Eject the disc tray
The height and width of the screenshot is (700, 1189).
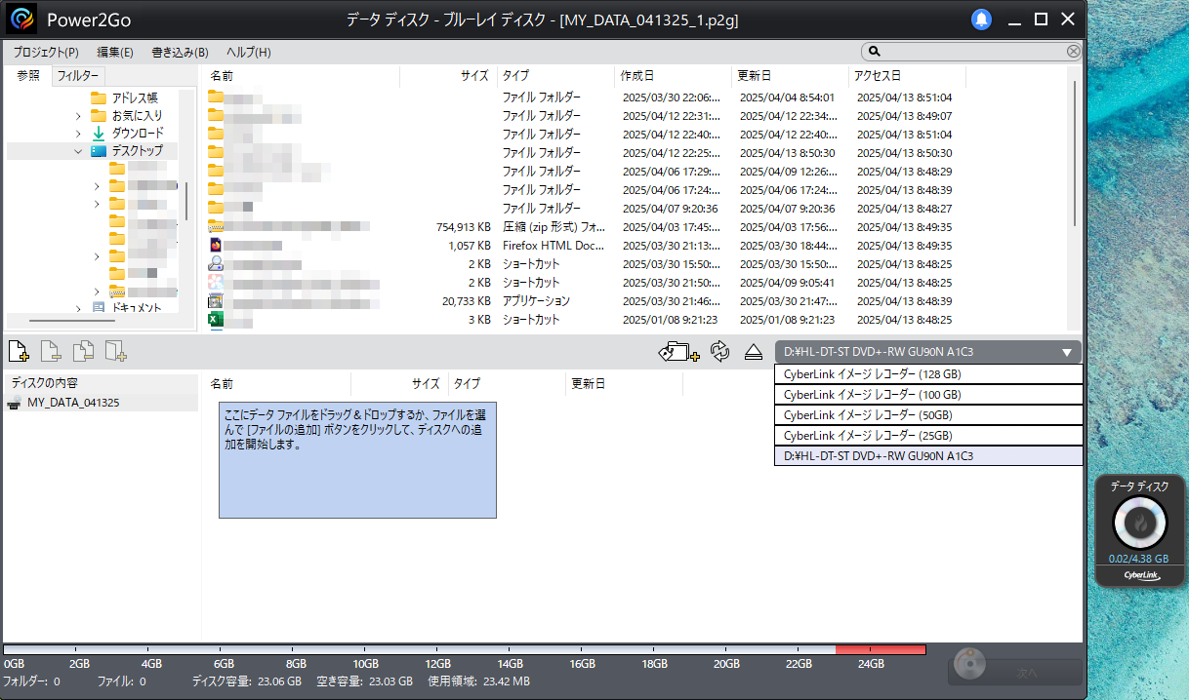point(753,352)
